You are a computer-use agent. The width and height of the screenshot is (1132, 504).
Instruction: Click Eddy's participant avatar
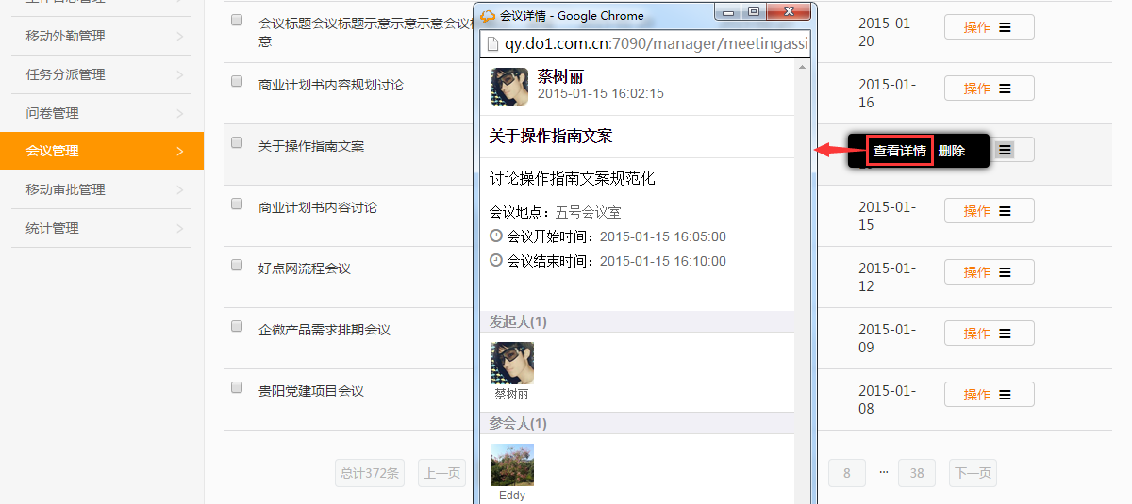point(512,465)
